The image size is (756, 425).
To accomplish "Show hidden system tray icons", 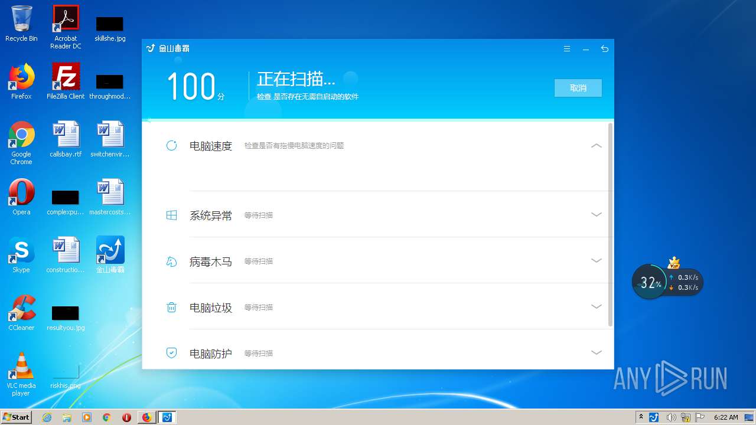I will point(641,417).
